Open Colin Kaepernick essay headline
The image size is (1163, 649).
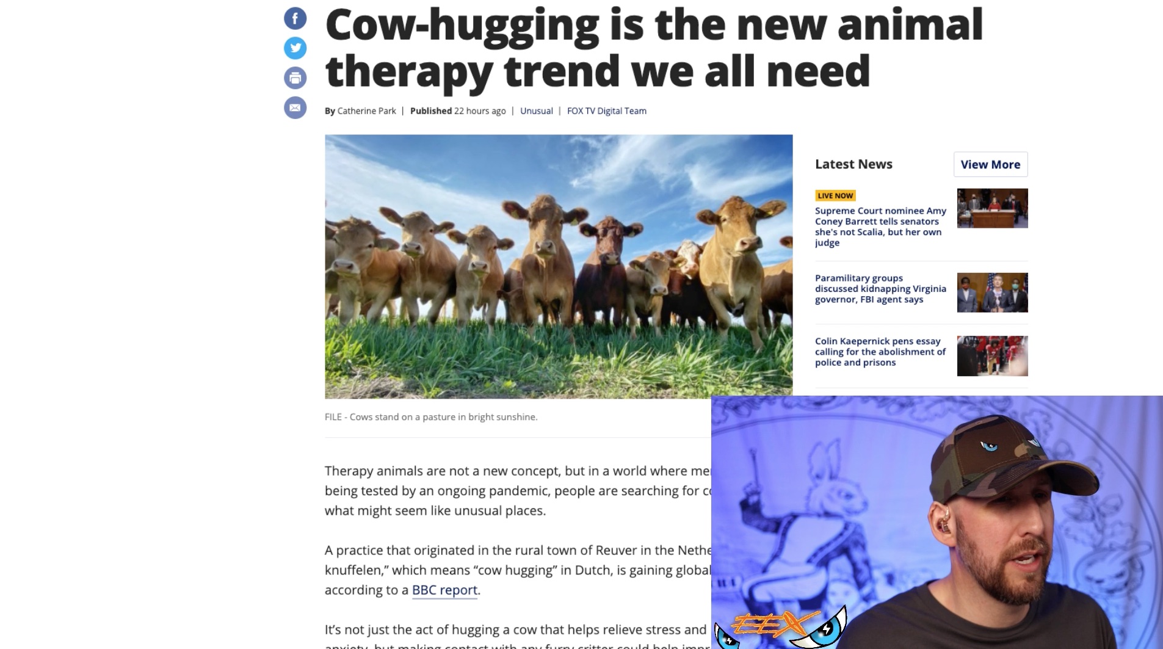(880, 352)
